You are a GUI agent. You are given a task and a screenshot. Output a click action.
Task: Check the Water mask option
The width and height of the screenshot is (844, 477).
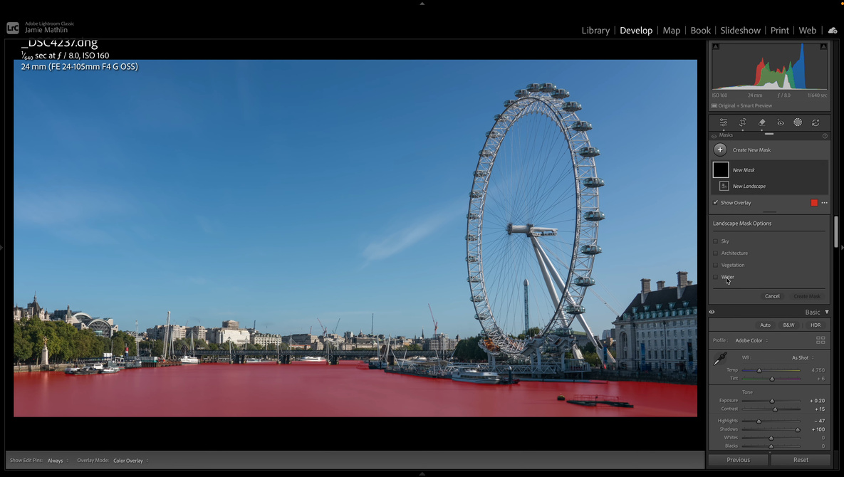coord(716,277)
